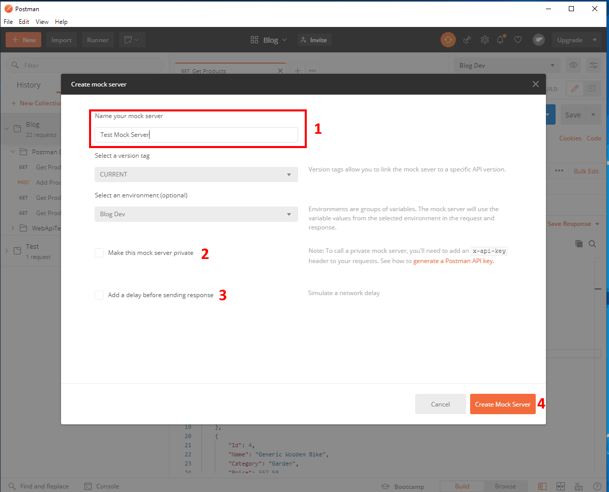Screen dimensions: 609x492
Task: Open the dialog's environment dropdown
Action: (196, 214)
